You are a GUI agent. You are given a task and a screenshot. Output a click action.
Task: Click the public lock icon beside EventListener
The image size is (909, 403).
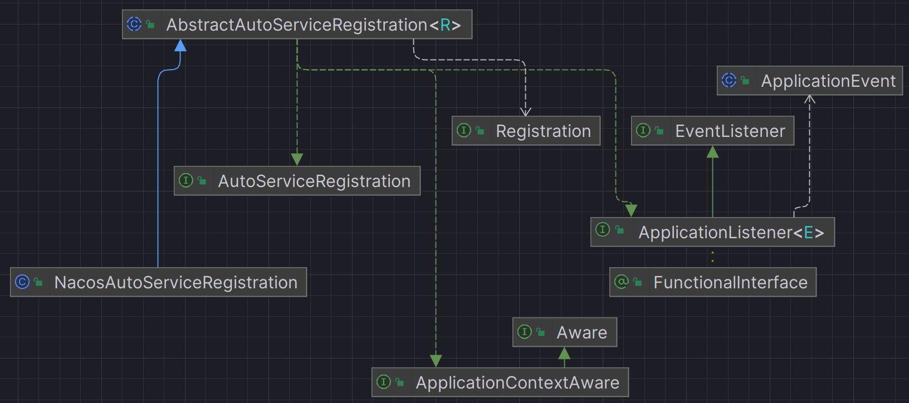[659, 131]
